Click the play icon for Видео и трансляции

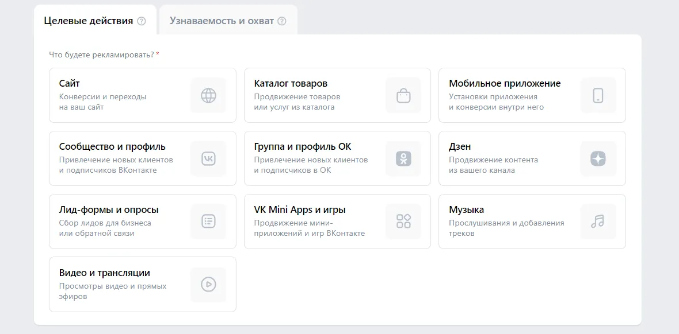coord(208,284)
